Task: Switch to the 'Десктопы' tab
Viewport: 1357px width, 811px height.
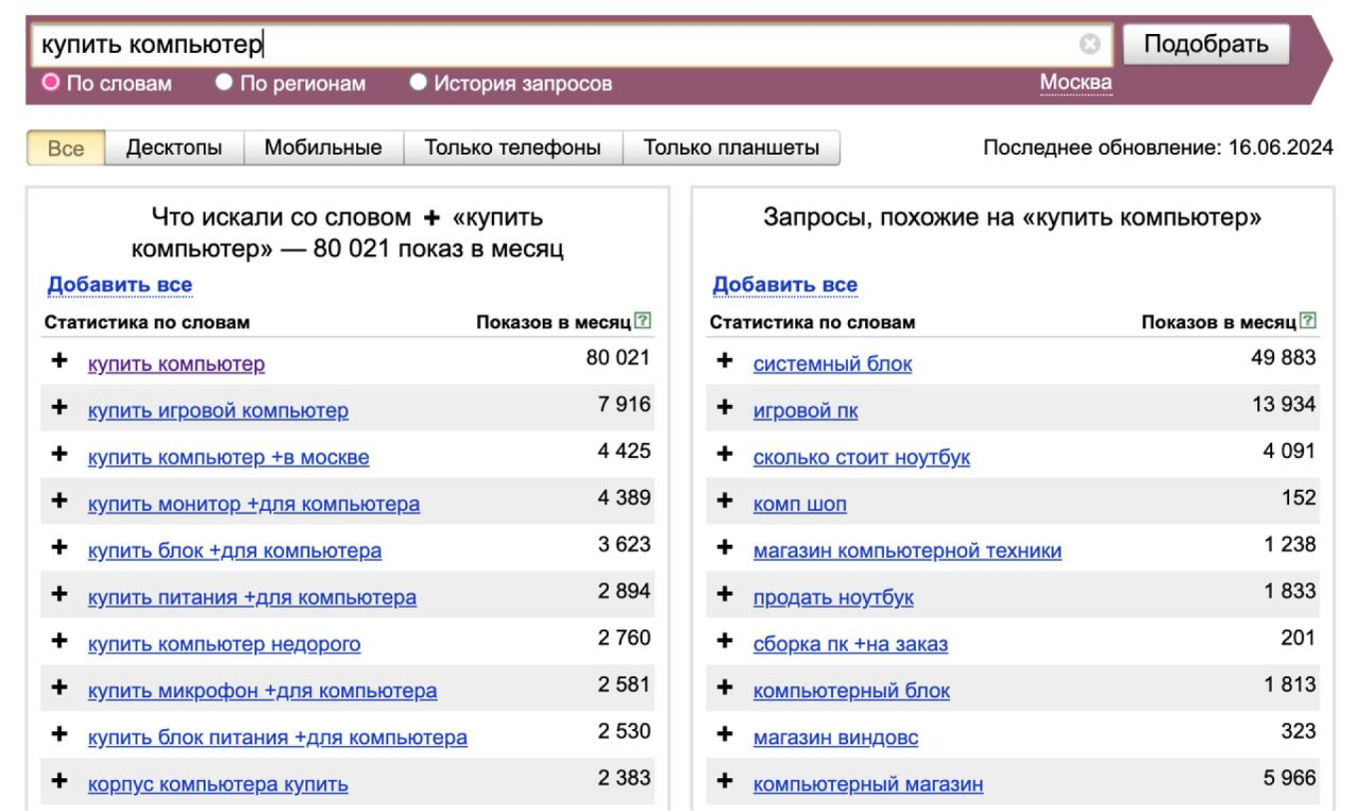Action: 174,149
